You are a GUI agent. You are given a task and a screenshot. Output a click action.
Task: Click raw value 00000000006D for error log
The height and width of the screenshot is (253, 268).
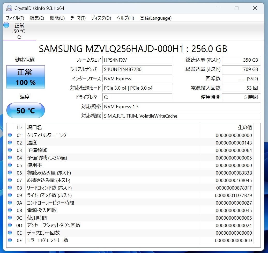[x=233, y=241]
